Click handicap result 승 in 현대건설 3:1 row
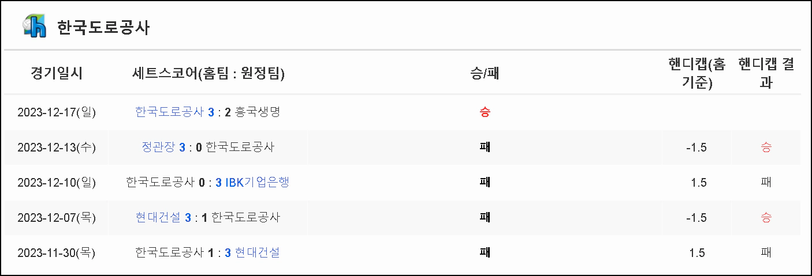Image resolution: width=812 pixels, height=276 pixels. pyautogui.click(x=766, y=218)
